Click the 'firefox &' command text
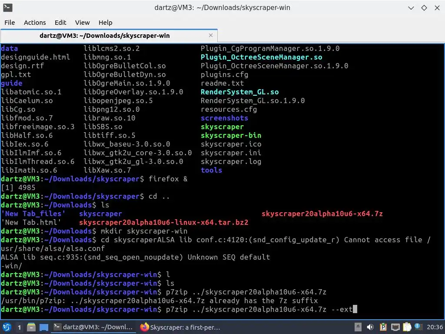The image size is (445, 334). pyautogui.click(x=168, y=179)
